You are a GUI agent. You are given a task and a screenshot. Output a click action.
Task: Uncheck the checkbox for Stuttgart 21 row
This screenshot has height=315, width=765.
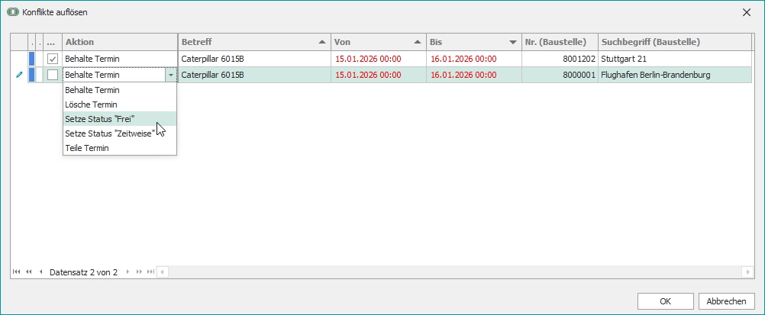pyautogui.click(x=53, y=59)
